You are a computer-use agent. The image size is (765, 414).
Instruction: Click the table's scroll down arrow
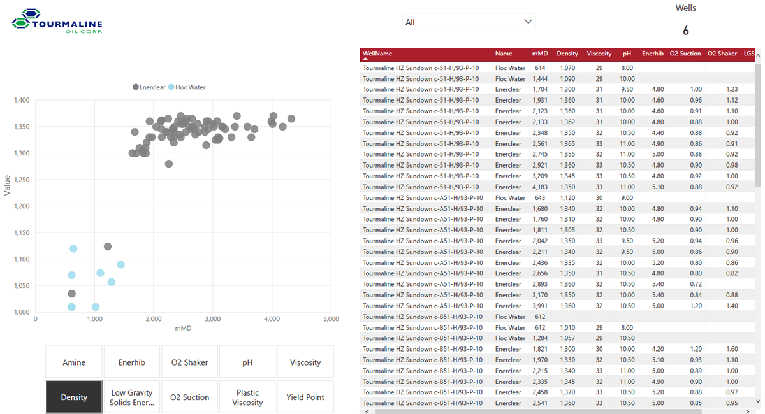tap(758, 401)
